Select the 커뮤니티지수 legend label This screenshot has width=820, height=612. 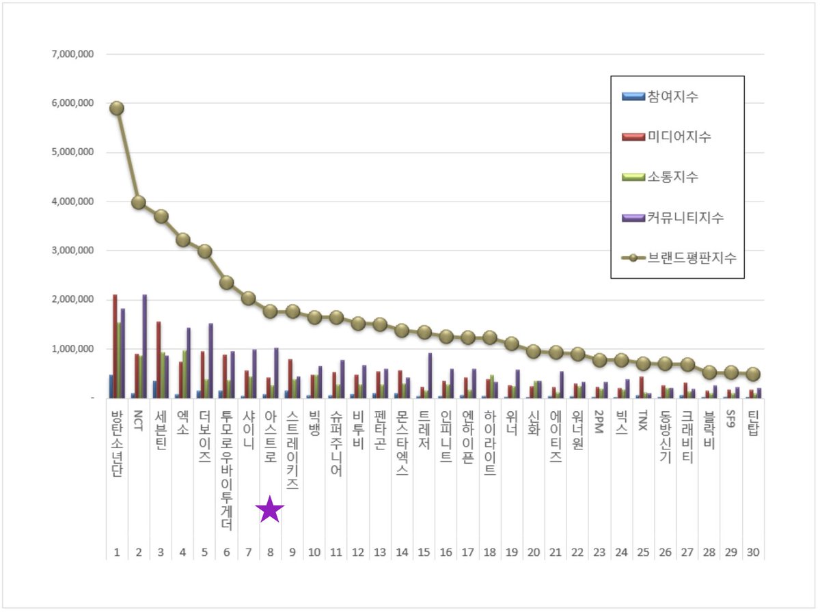tap(685, 218)
